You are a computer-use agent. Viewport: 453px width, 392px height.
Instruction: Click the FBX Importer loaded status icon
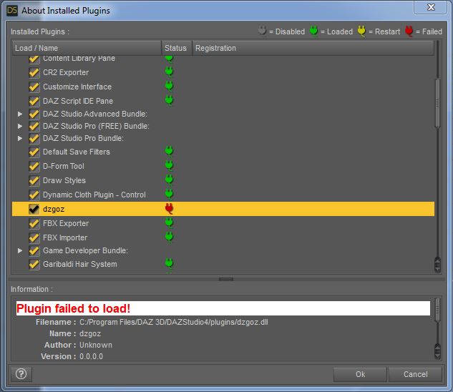click(169, 237)
